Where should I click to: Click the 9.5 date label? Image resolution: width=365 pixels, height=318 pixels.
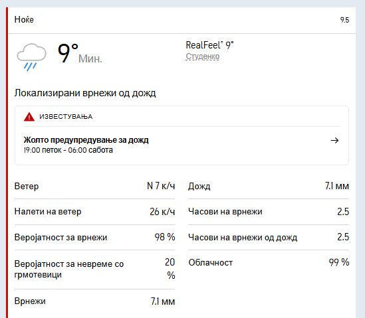point(344,20)
